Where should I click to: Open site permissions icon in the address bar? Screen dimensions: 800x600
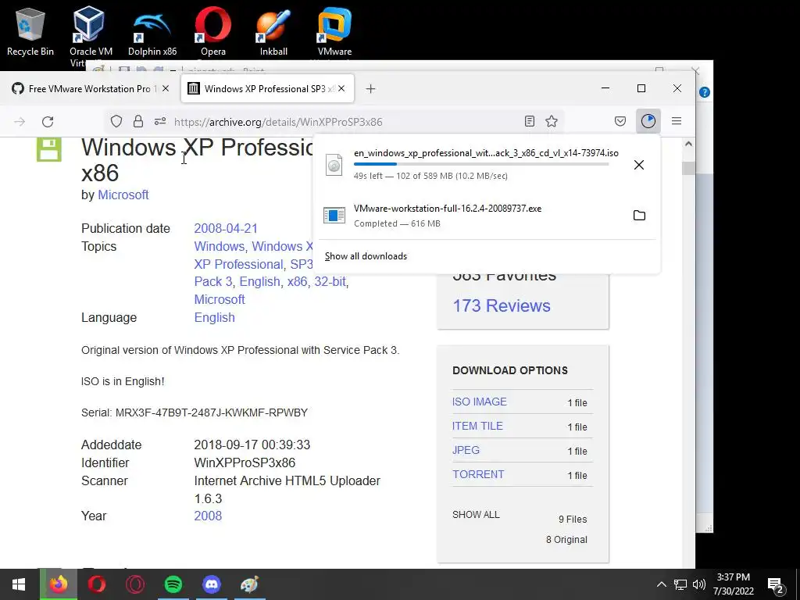tap(160, 121)
